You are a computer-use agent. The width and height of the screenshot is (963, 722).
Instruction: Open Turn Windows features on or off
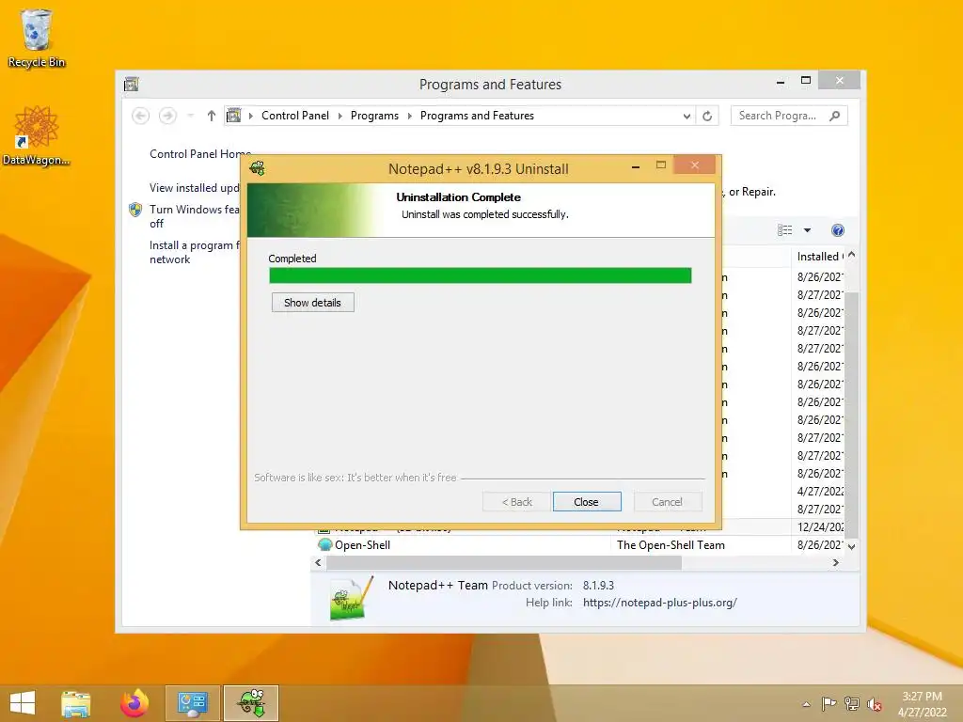coord(194,216)
